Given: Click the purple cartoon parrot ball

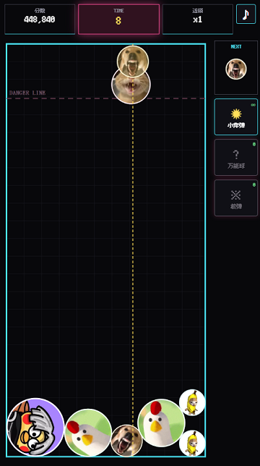Looking at the screenshot, I should (35, 427).
